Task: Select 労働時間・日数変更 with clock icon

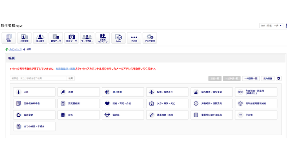Action: [x=212, y=103]
